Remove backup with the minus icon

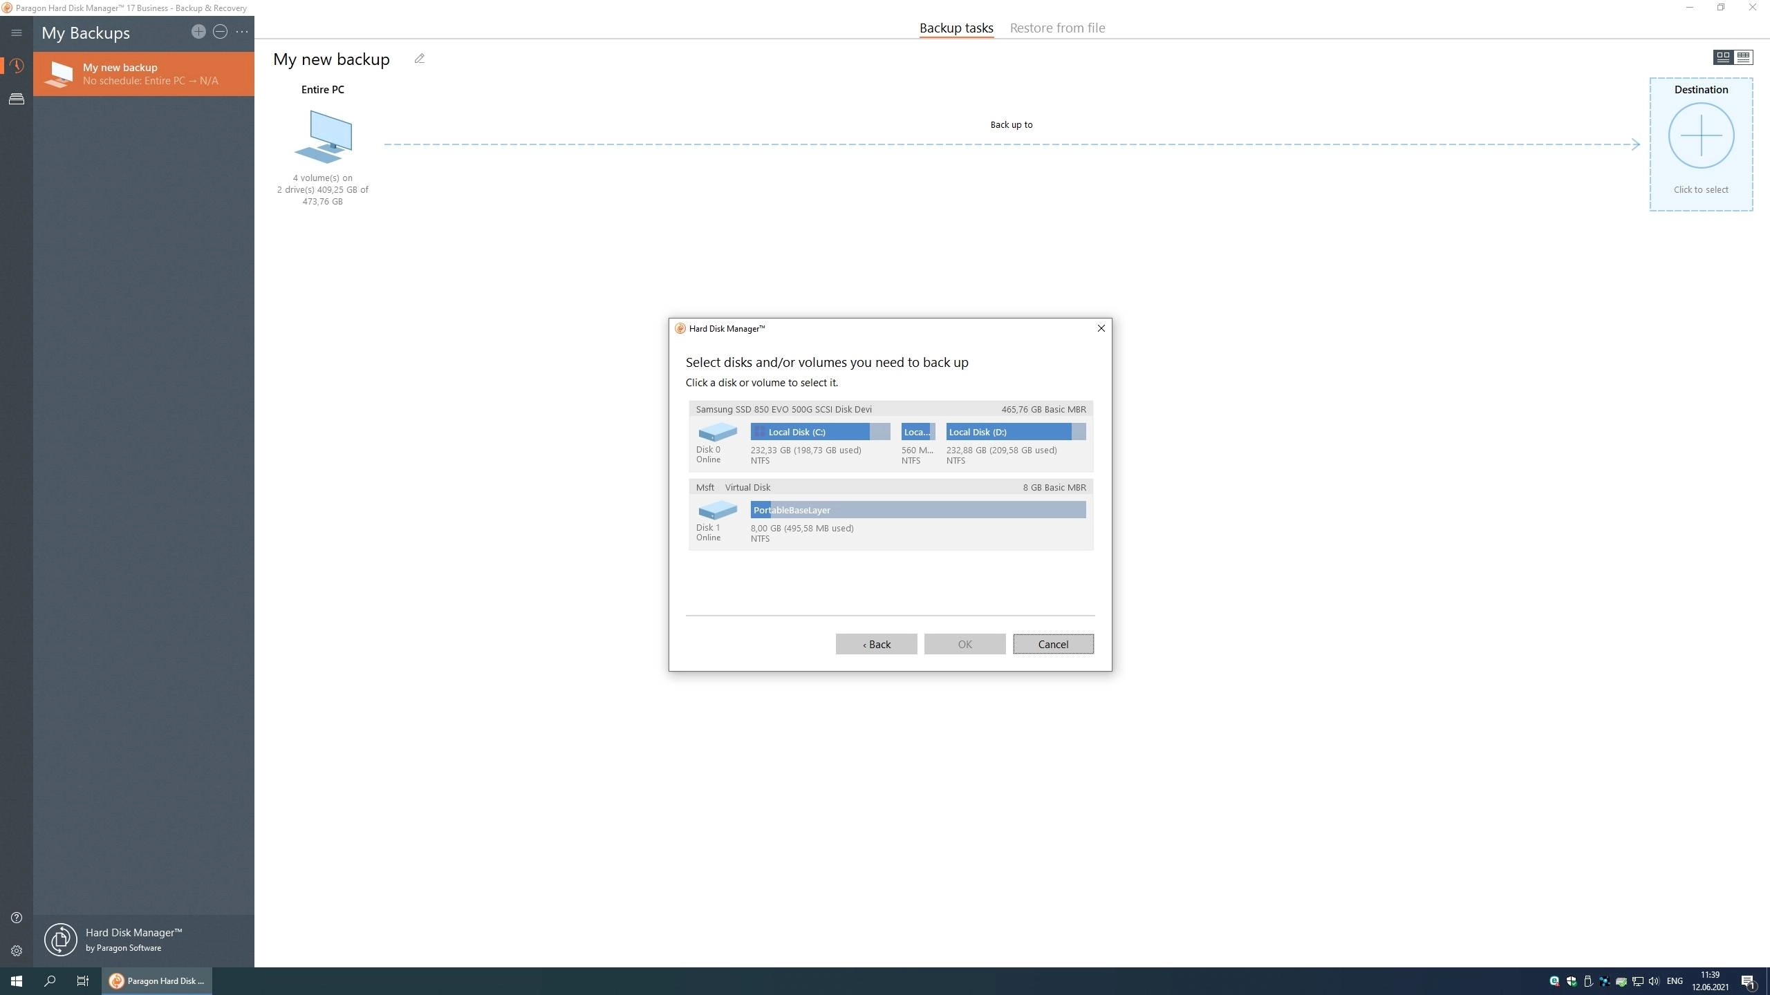tap(220, 32)
